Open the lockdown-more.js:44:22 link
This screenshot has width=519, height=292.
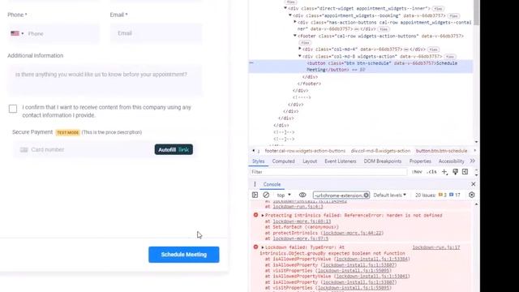pos(352,233)
